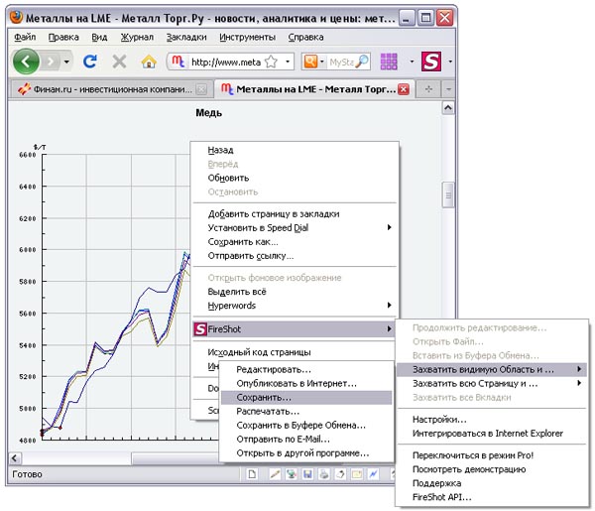Image resolution: width=595 pixels, height=511 pixels.
Task: Open the address bar URL history dropdown
Action: pyautogui.click(x=288, y=62)
